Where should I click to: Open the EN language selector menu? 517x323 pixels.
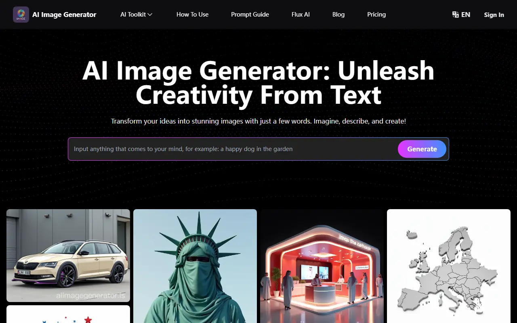coord(460,14)
